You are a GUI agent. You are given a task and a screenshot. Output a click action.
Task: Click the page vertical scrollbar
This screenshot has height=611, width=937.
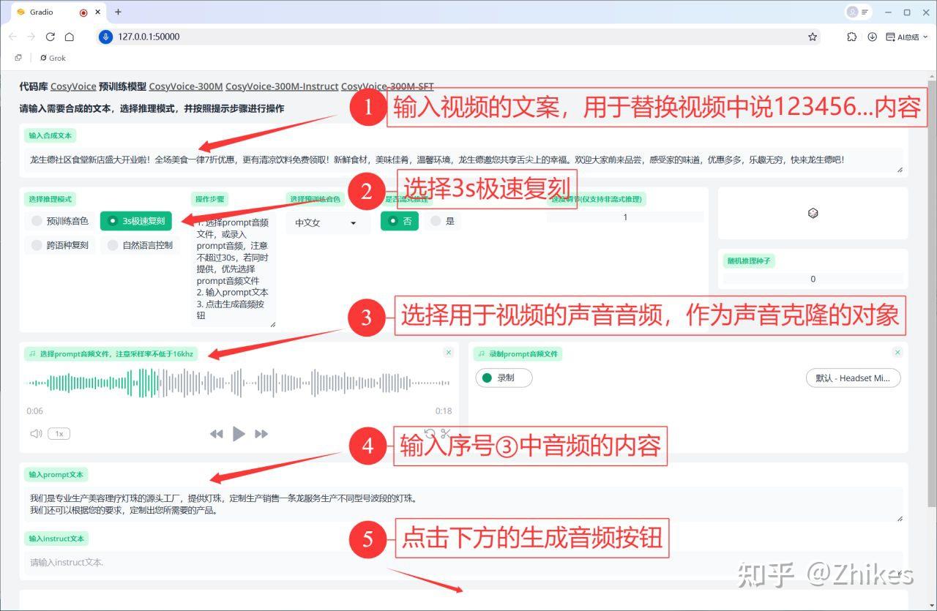pyautogui.click(x=932, y=293)
